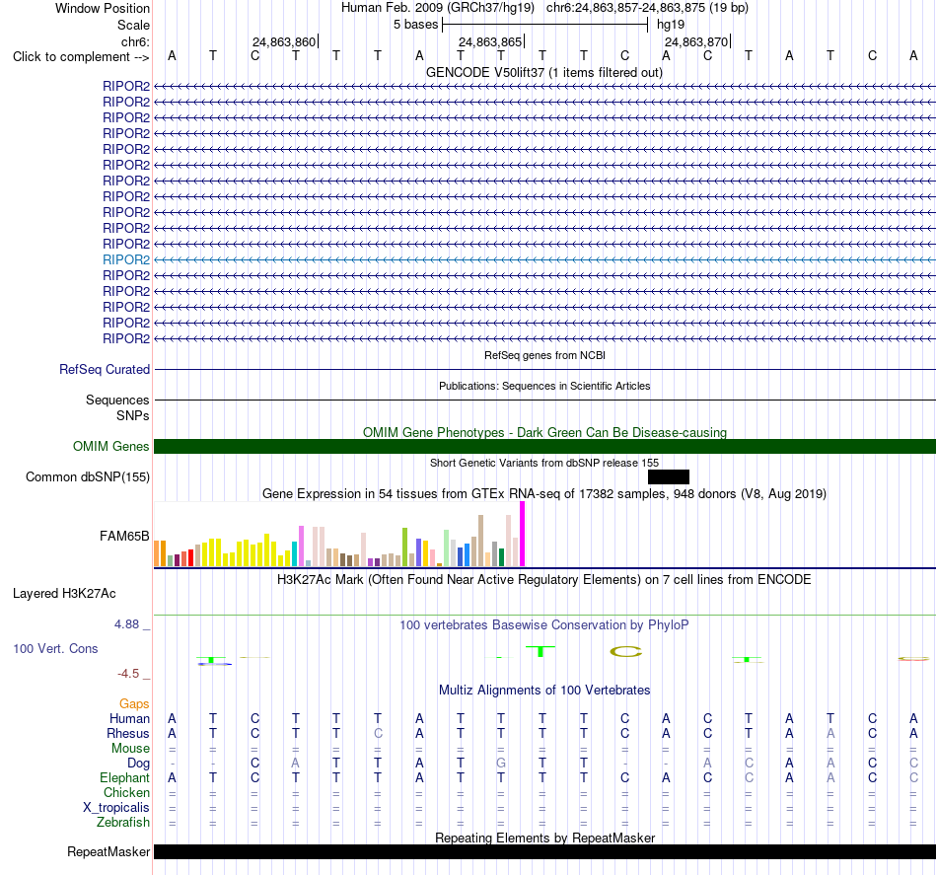The height and width of the screenshot is (875, 937).
Task: Select the Dog alignment row label
Action: (x=138, y=764)
